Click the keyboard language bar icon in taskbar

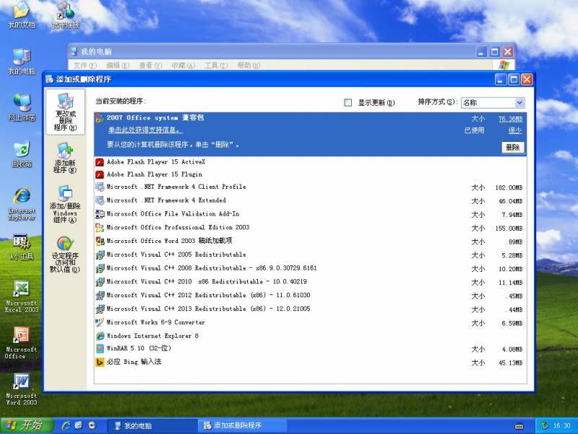519,426
